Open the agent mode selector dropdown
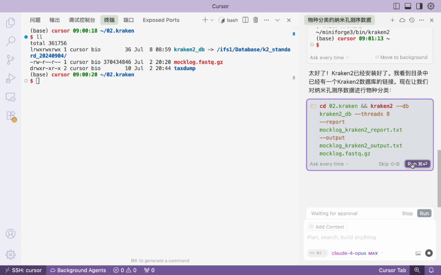Image resolution: width=441 pixels, height=275 pixels. tap(318, 253)
